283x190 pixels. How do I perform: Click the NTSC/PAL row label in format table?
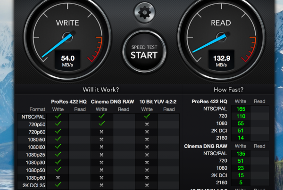tap(33, 117)
